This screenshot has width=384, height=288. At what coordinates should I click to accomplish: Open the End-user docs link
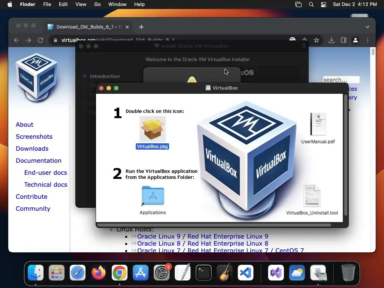coord(45,172)
